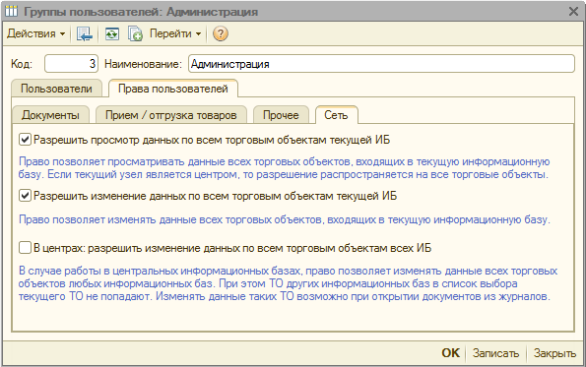Switch to the Пользователи tab
The width and height of the screenshot is (586, 367).
[x=56, y=89]
